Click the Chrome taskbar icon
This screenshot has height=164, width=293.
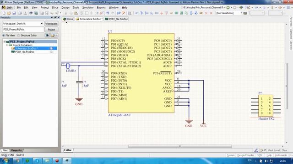point(17,160)
